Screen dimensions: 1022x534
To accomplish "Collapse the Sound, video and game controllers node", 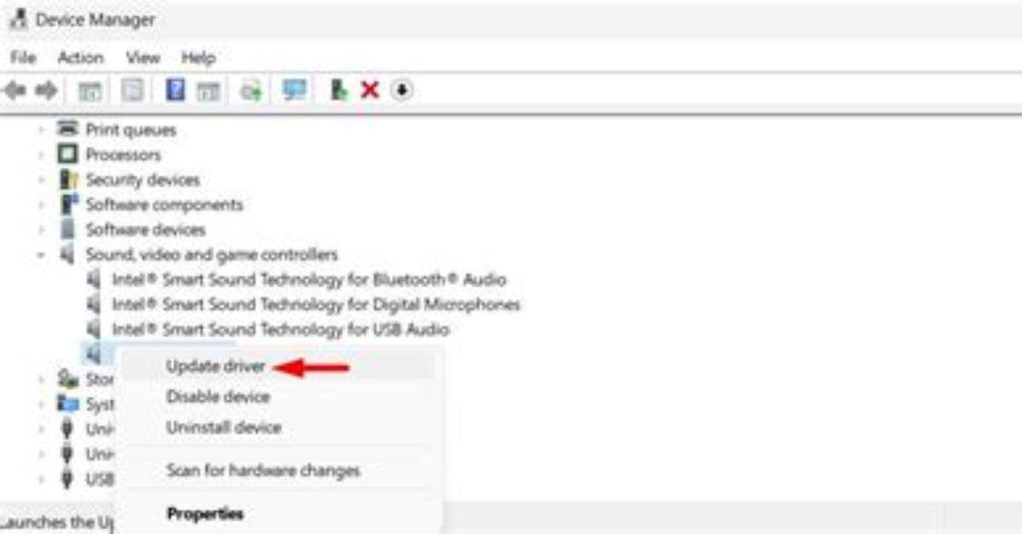I will tap(41, 254).
